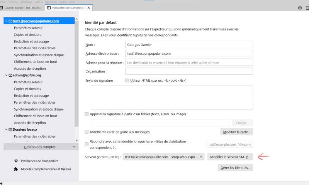This screenshot has height=185, width=309.
Task: Select the test1@secourspopulaire.com account row
Action: 39,21
